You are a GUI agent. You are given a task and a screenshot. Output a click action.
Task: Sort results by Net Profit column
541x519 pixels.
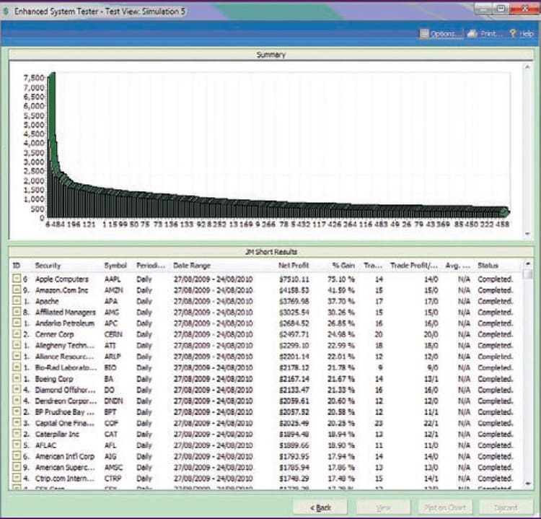pyautogui.click(x=294, y=266)
